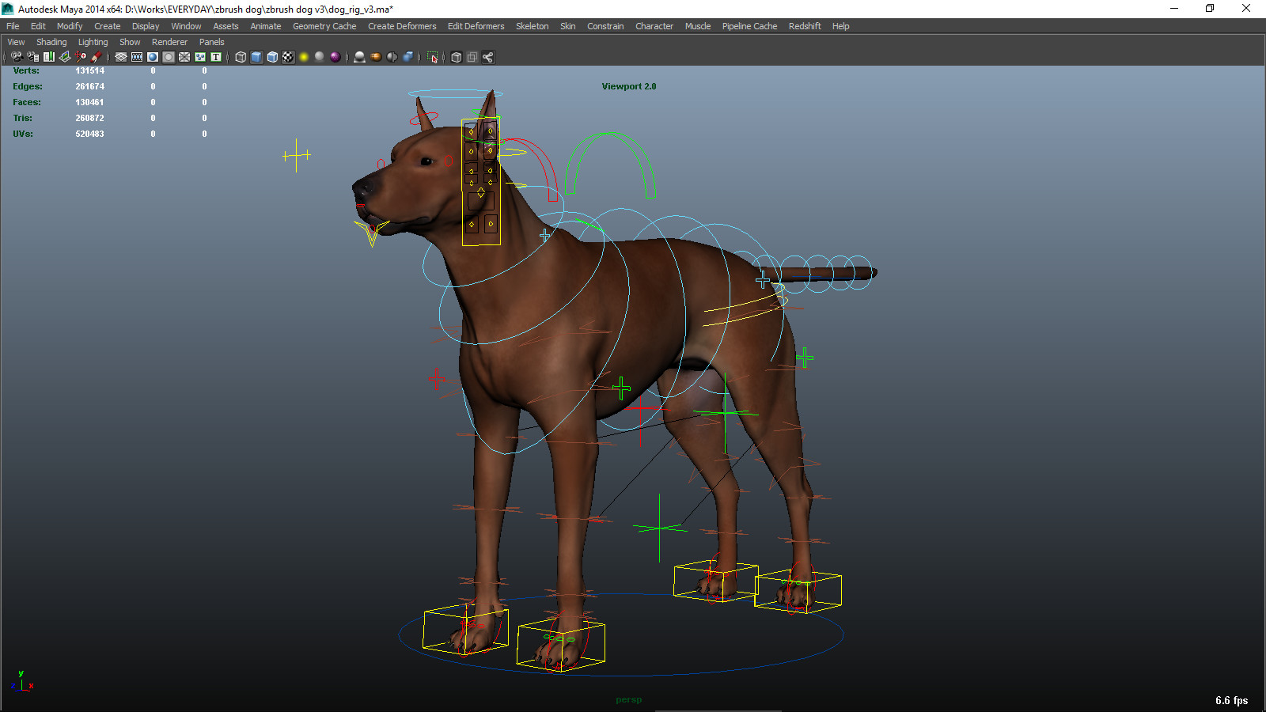Viewport: 1266px width, 712px height.
Task: Click the Y axis on the view gizmo
Action: tap(21, 673)
